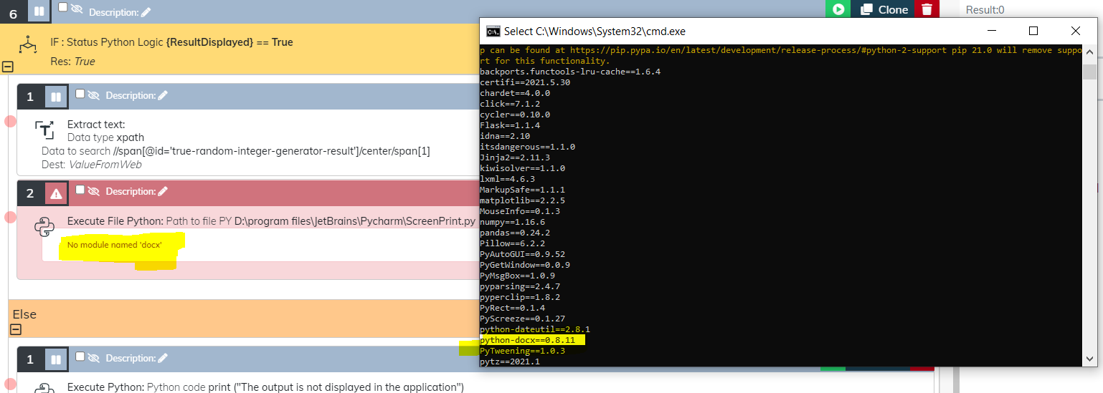Viewport: 1103px width, 393px height.
Task: Delete step 6 with the red trash icon
Action: click(x=927, y=9)
